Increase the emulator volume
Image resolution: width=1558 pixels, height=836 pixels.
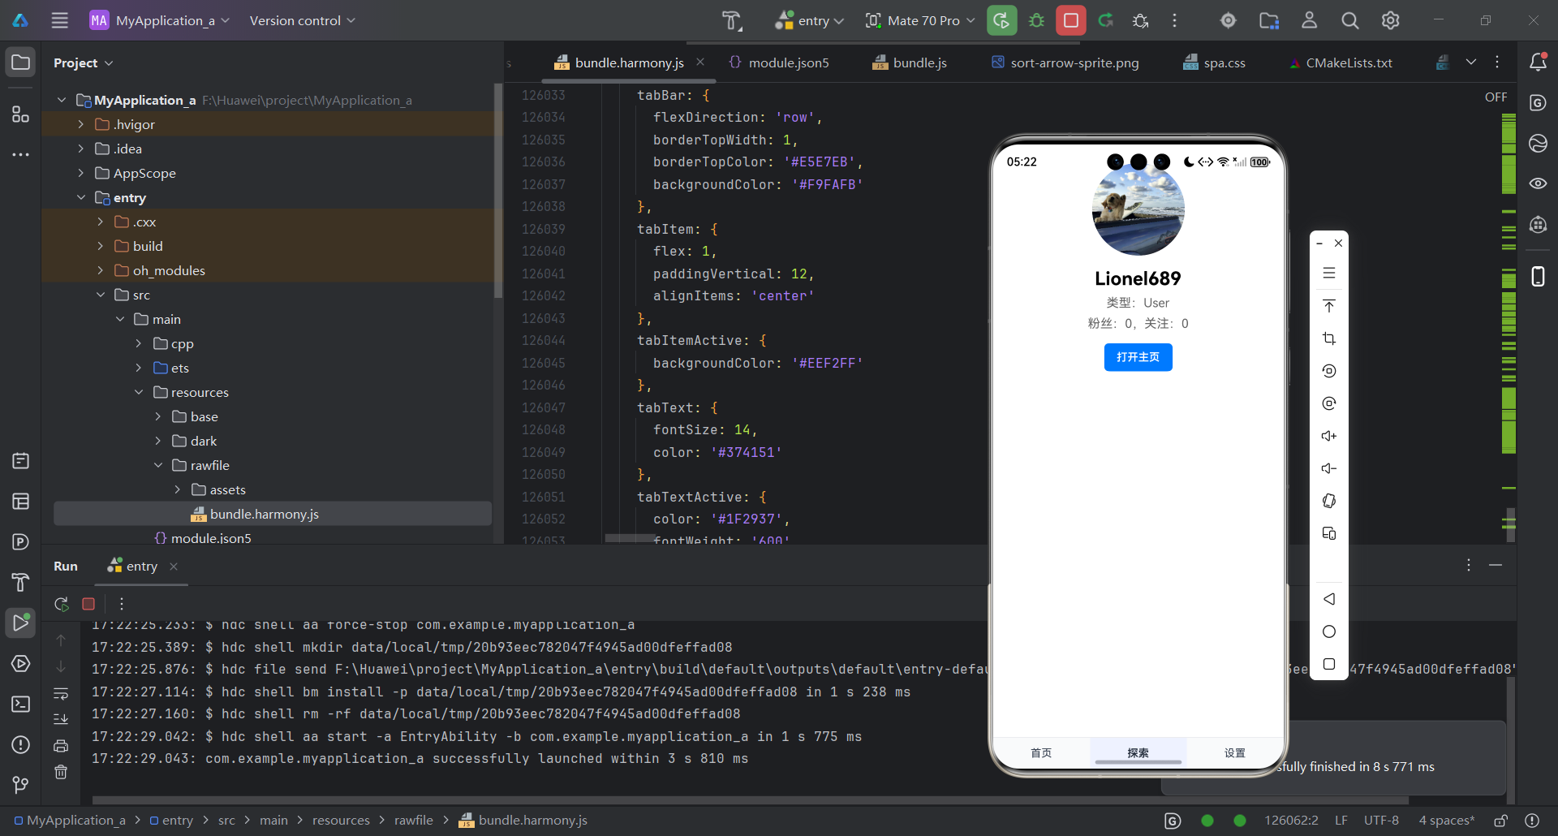coord(1329,436)
